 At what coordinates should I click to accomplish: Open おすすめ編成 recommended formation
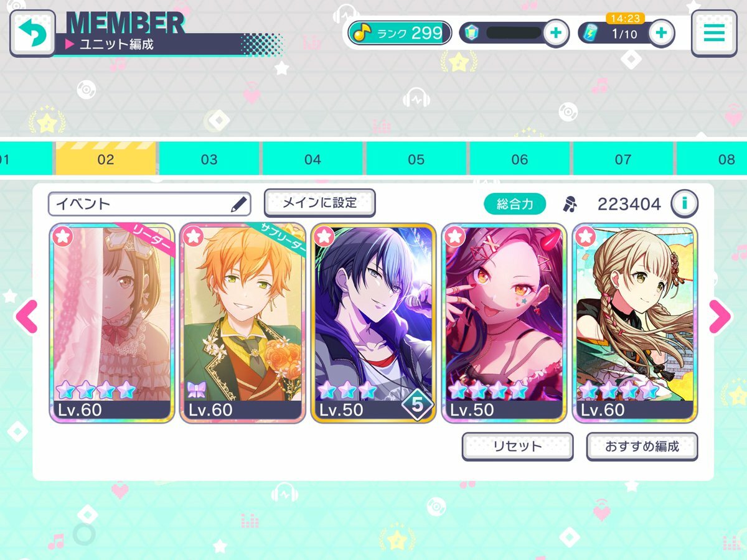click(x=642, y=446)
